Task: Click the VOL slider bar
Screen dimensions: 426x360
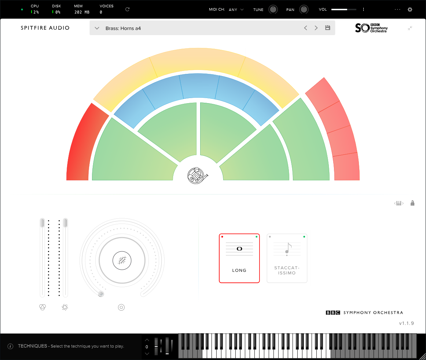Action: pos(344,10)
